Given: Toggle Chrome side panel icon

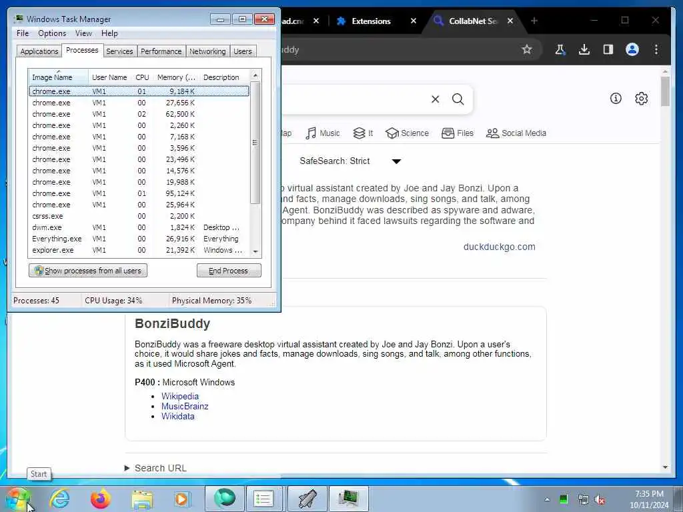Looking at the screenshot, I should tap(608, 49).
